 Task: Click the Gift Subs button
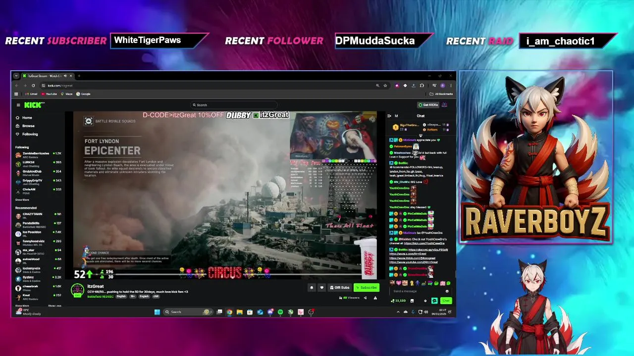point(339,287)
